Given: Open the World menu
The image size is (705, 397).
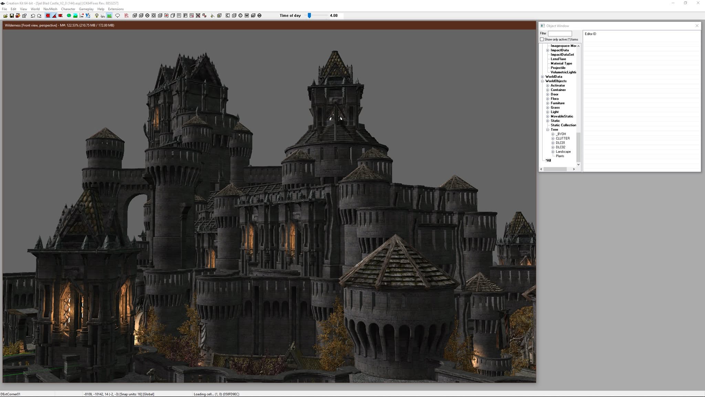Looking at the screenshot, I should 35,9.
